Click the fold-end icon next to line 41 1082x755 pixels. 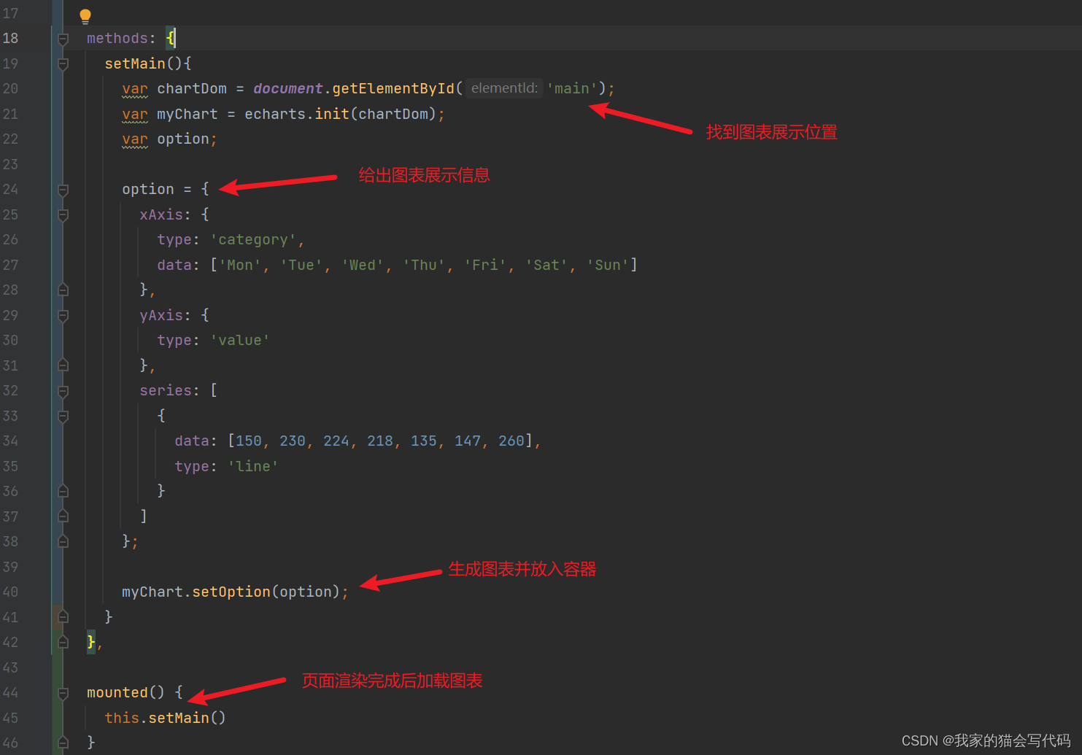63,617
